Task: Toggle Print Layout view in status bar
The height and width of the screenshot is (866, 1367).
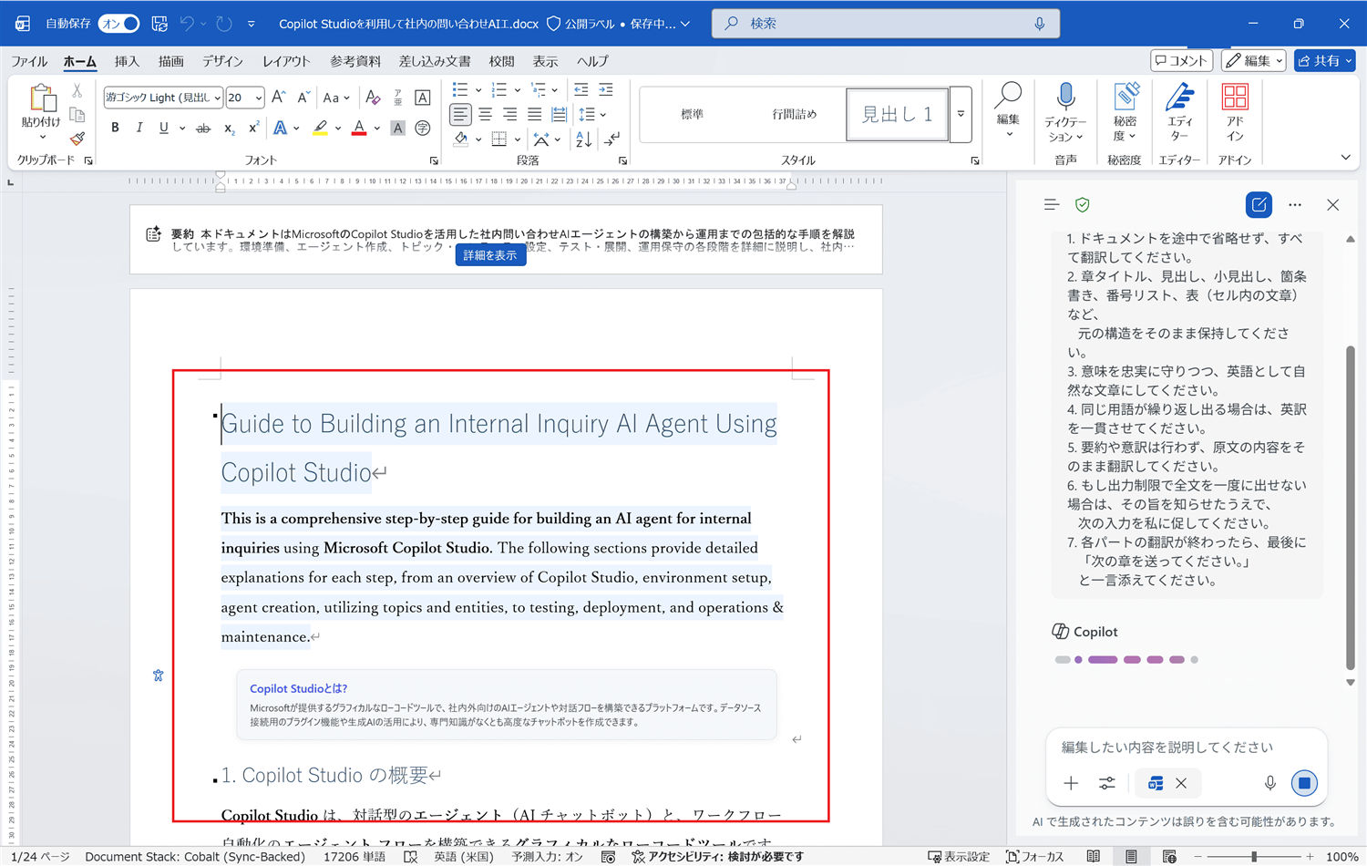Action: pos(1131,857)
